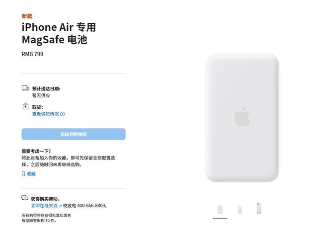Click the pickup shopping bag icon

pos(25,106)
